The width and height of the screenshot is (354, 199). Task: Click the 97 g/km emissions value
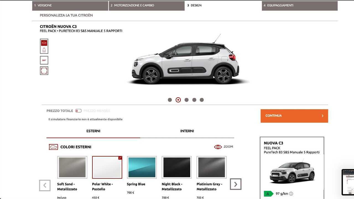click(x=282, y=194)
